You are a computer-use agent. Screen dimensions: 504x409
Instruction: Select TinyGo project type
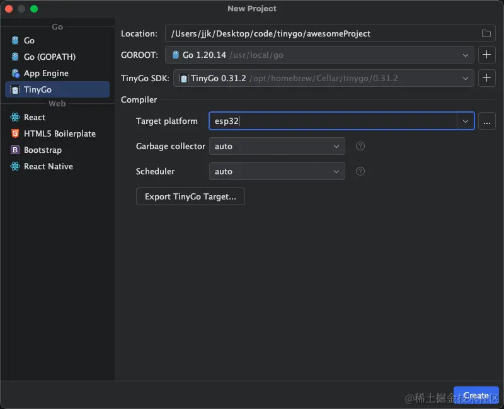[57, 89]
